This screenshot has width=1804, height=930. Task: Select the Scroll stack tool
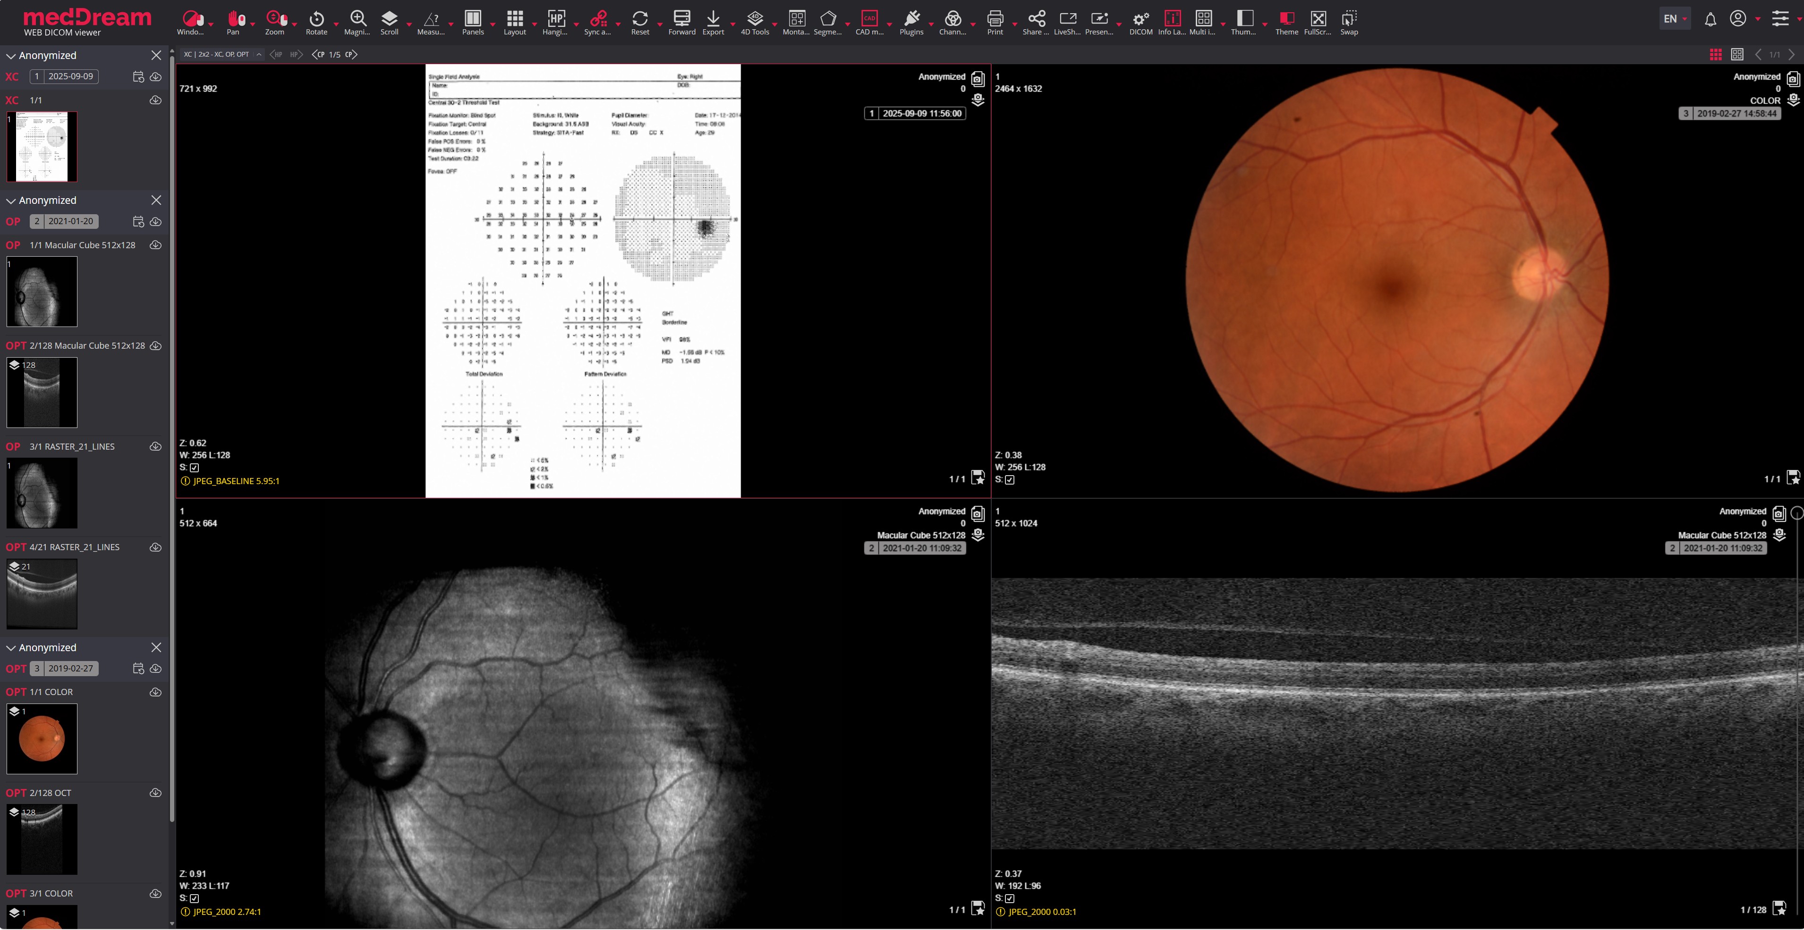click(x=390, y=22)
